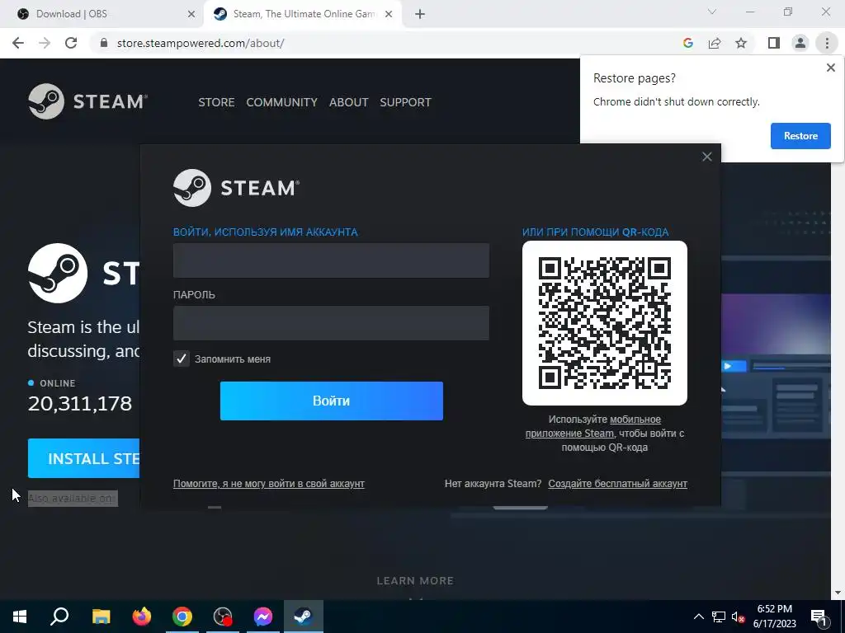Go back using the browser back arrow
The image size is (845, 633).
pos(18,43)
